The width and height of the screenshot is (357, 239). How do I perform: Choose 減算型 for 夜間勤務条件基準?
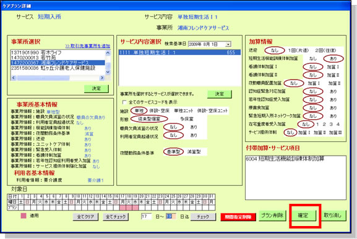194,151
